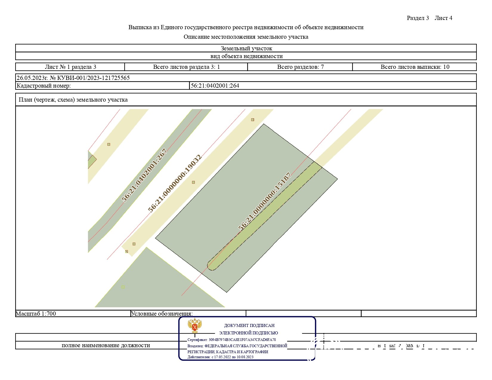492x380 pixels.
Task: Click the 'Всего листов раздела 3: 1' cell
Action: (186, 67)
